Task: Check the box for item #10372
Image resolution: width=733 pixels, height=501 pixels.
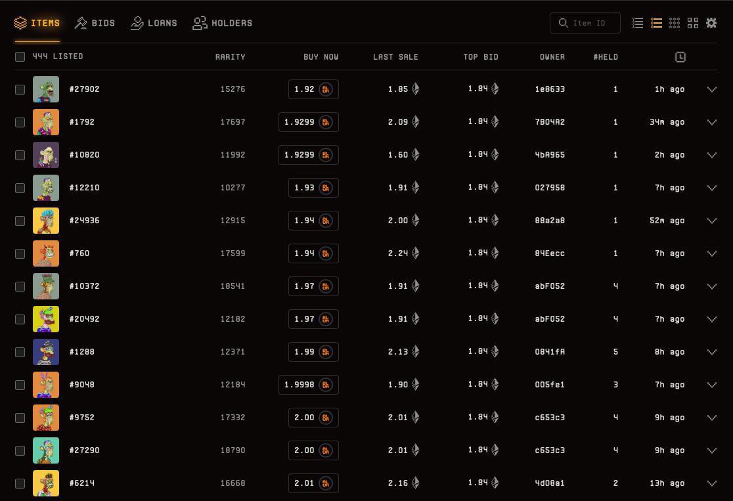Action: coord(20,286)
